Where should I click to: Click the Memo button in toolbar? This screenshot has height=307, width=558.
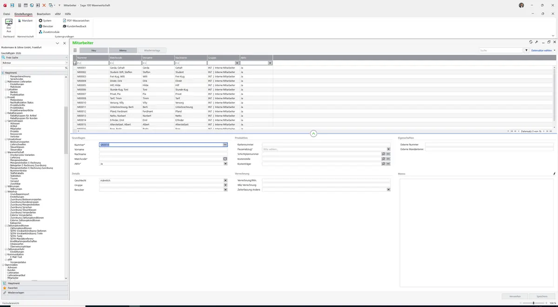tap(123, 50)
